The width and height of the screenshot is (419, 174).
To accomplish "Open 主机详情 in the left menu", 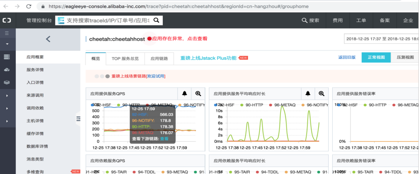I will 35,121.
